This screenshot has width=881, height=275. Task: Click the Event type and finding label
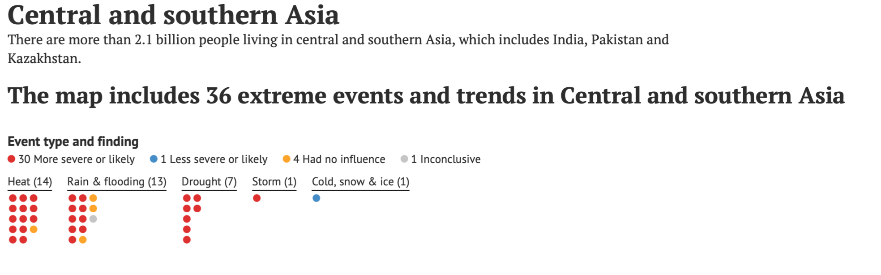pos(73,142)
